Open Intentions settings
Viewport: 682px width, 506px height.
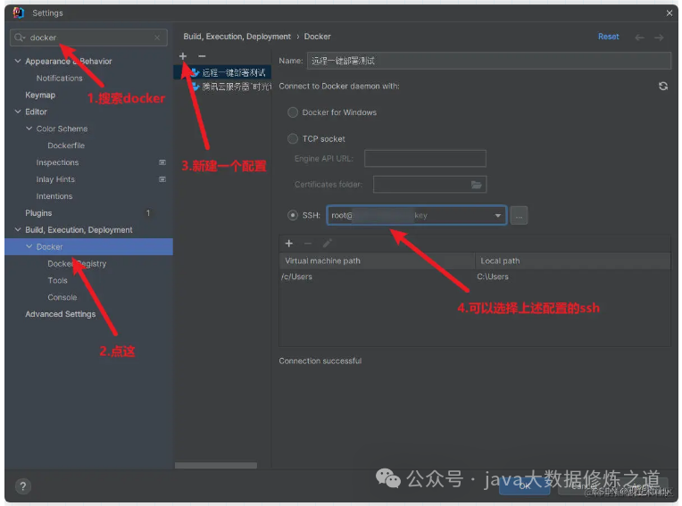pos(54,196)
